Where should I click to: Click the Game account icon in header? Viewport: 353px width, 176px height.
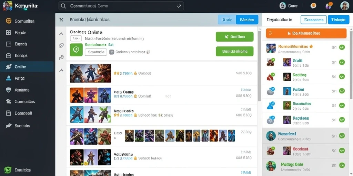(x=283, y=6)
